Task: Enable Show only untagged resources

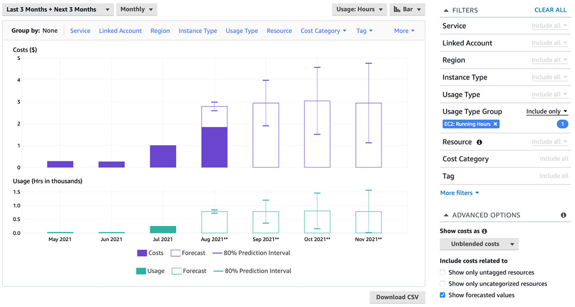Action: 442,272
